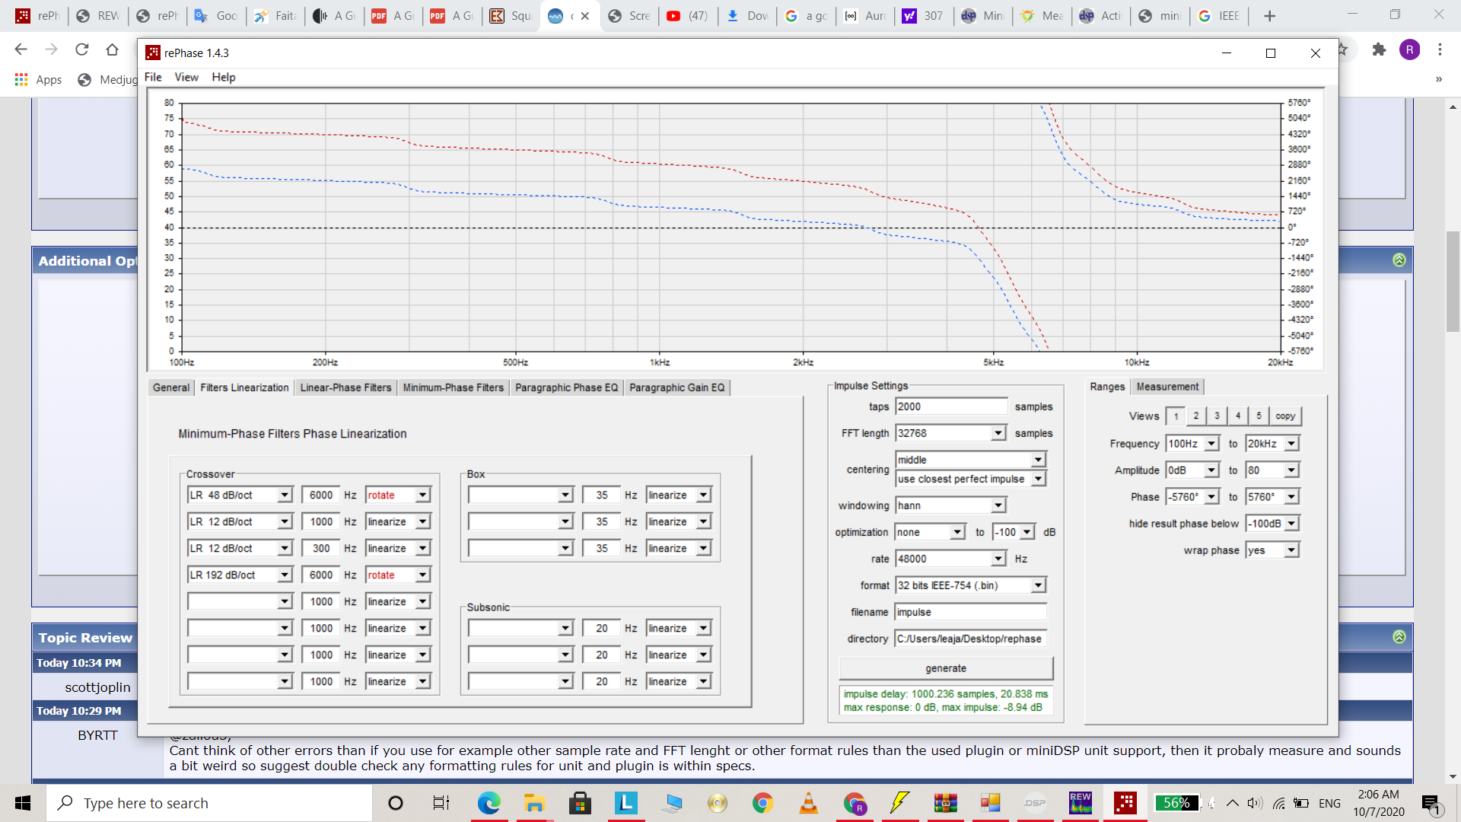Click the first crossover 6000 Hz field
Screen dimensions: 1461x822
click(320, 495)
